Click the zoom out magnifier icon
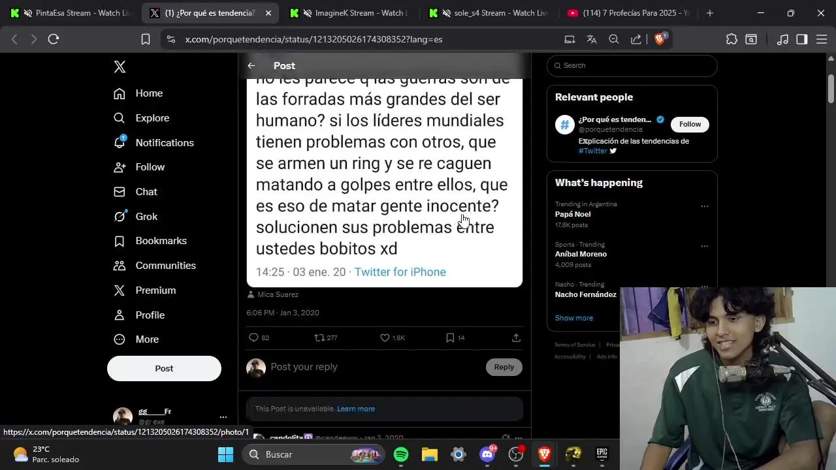Image resolution: width=836 pixels, height=470 pixels. [614, 39]
